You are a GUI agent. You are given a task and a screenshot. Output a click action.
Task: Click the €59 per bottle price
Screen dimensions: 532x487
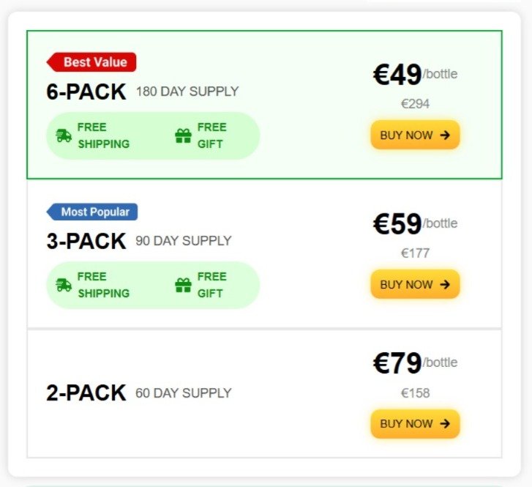pos(398,224)
